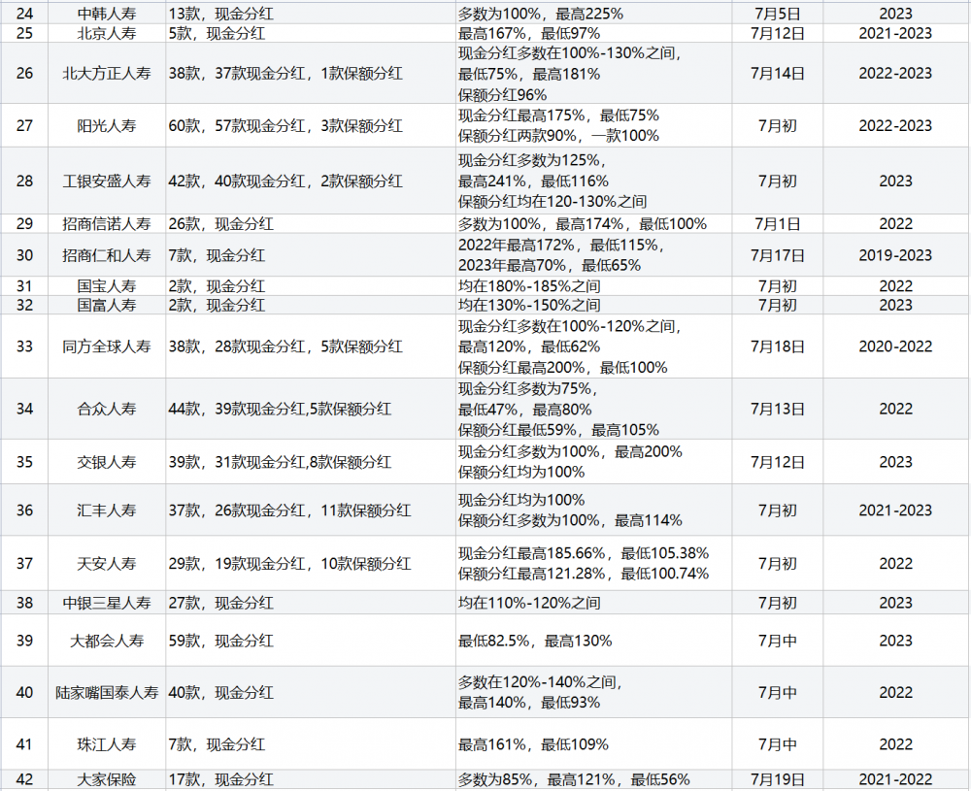Select row number 33 cell

25,346
